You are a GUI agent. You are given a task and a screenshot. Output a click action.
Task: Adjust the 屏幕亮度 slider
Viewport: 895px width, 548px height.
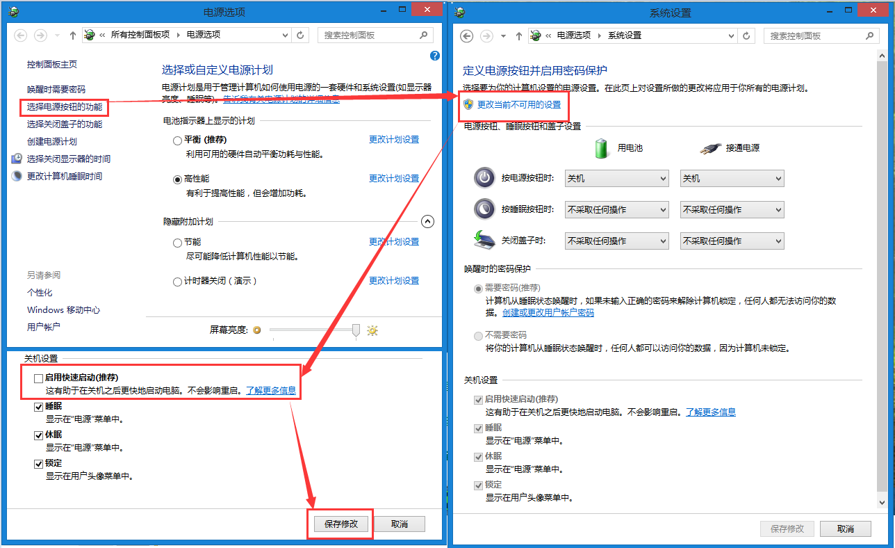pyautogui.click(x=356, y=330)
